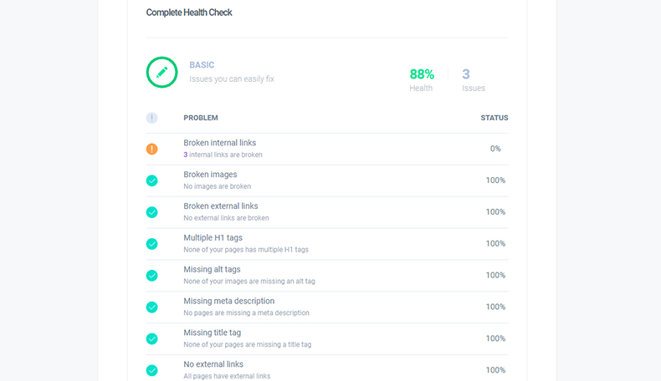The image size is (661, 381).
Task: Click the 100% status for Broken images
Action: click(x=495, y=180)
